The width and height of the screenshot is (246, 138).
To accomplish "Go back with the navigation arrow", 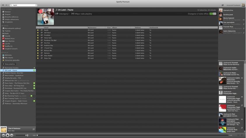I will coord(3,5).
